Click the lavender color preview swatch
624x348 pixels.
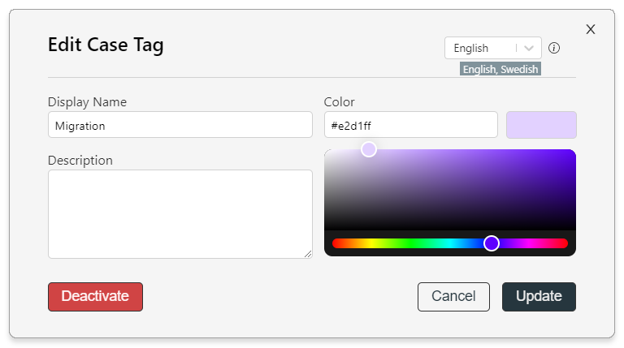pos(541,125)
